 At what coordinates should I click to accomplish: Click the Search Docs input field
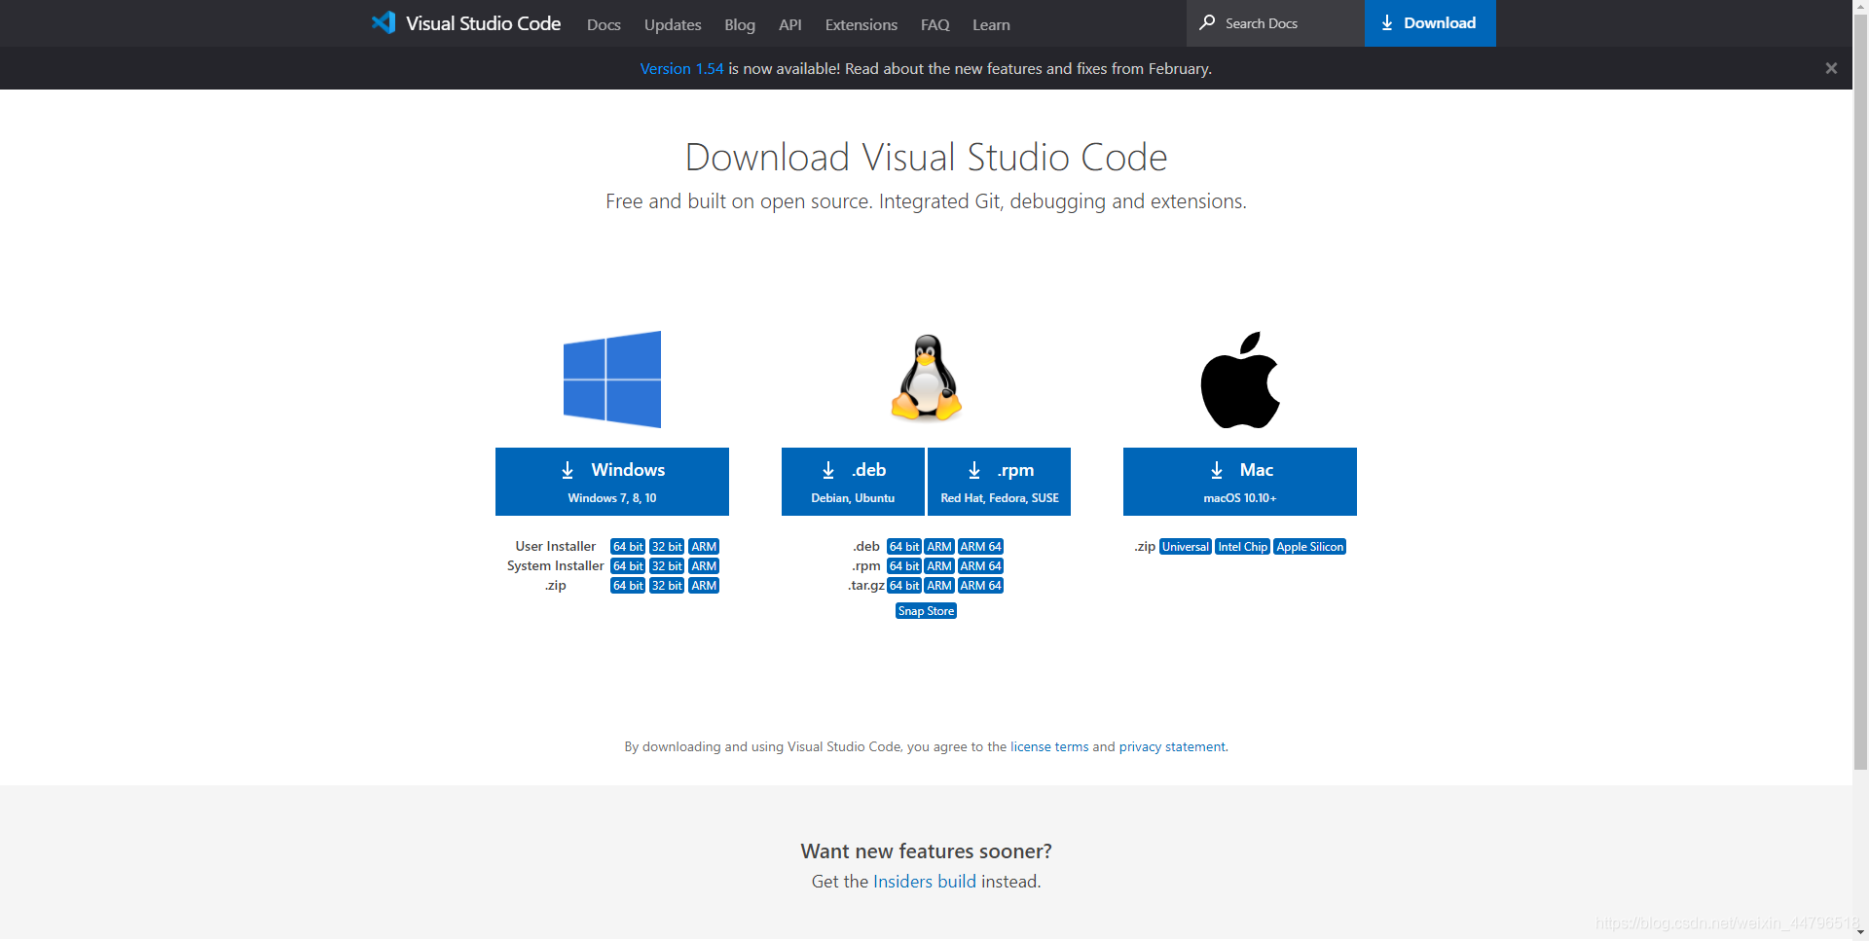click(1275, 23)
